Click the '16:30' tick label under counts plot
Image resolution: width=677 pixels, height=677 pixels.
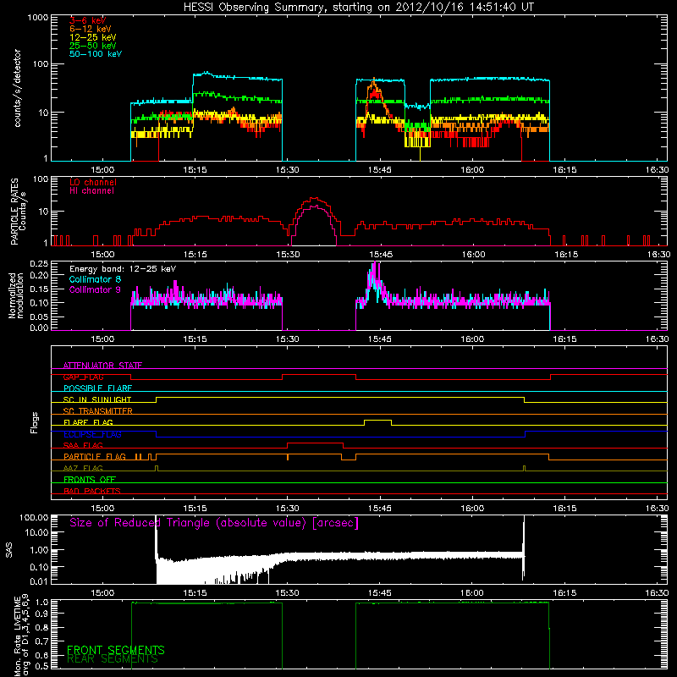658,170
